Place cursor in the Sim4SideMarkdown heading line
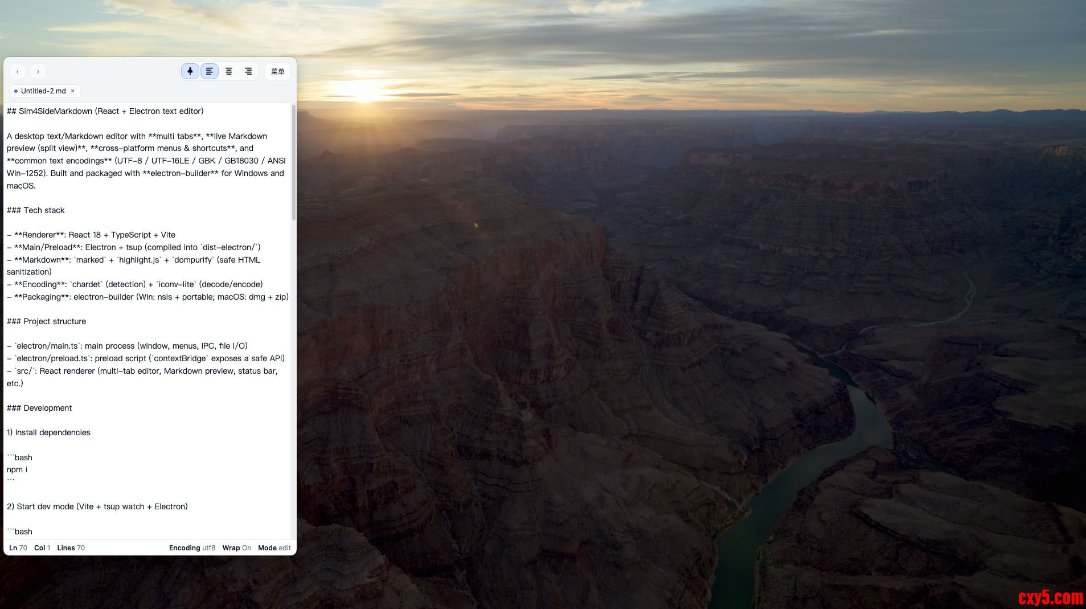The image size is (1086, 609). (x=105, y=111)
